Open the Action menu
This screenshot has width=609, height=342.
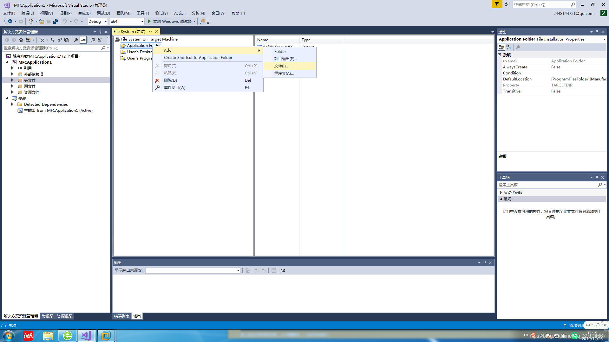(180, 13)
